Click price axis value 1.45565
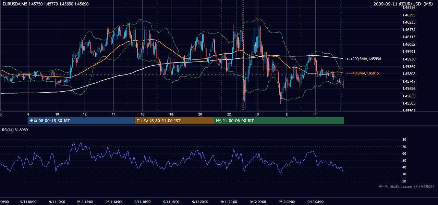438x205 pixels. coord(409,103)
